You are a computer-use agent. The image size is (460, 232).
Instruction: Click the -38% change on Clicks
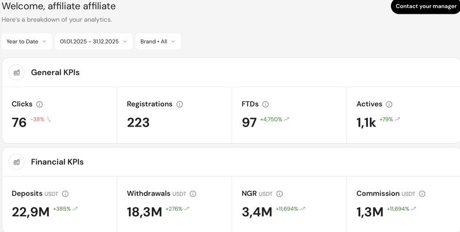37,120
